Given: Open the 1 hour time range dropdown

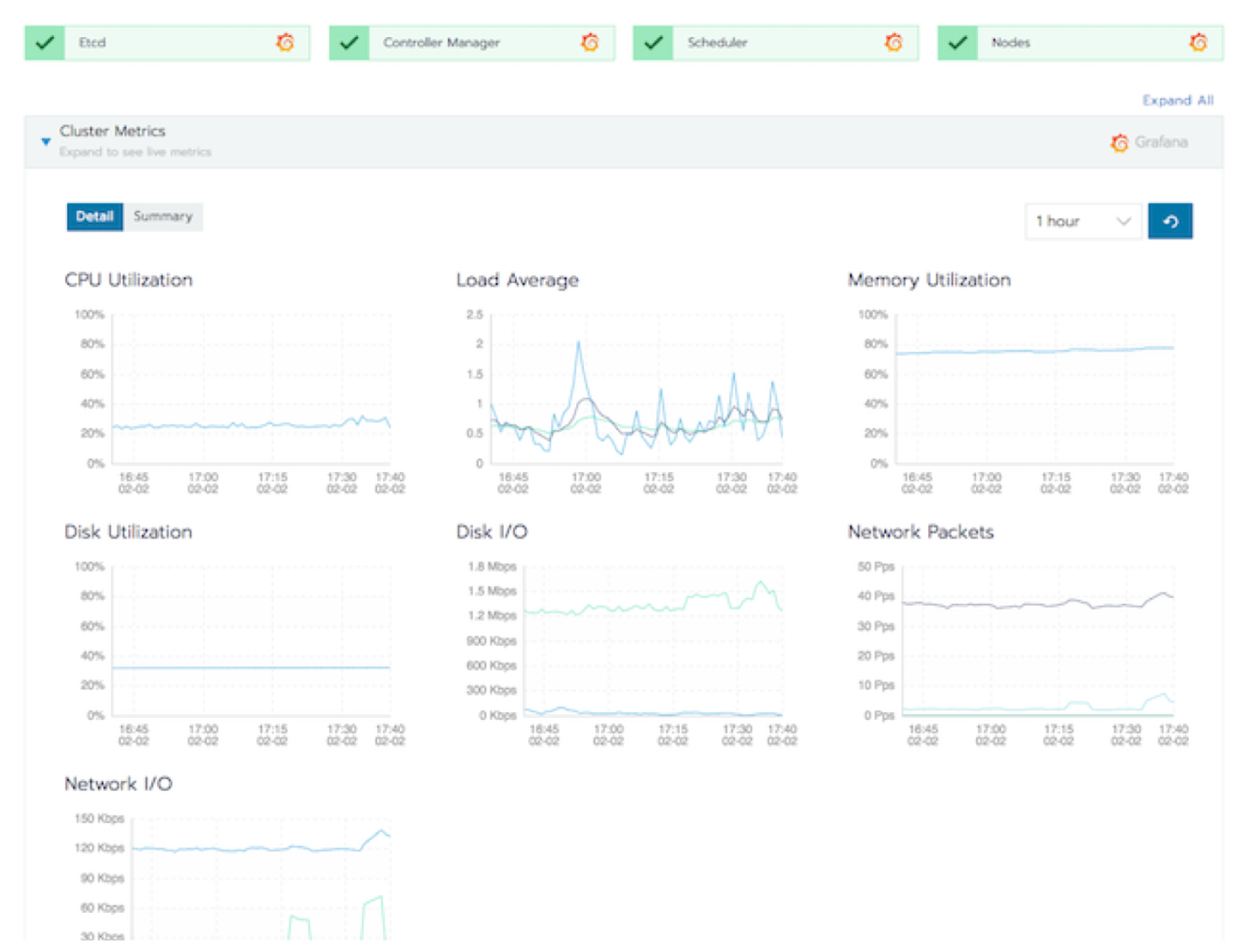Looking at the screenshot, I should [x=1083, y=221].
